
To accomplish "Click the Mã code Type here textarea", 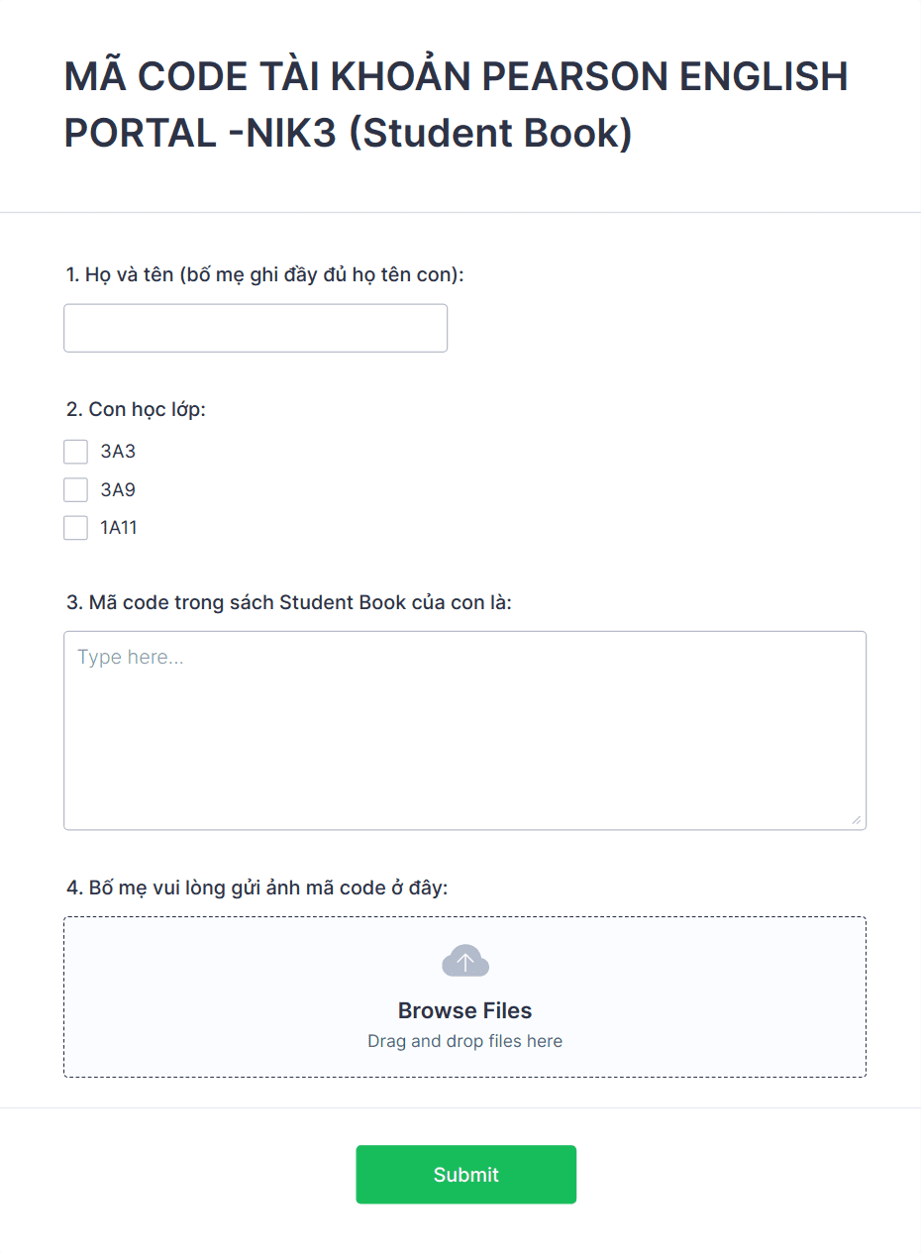I will (464, 730).
